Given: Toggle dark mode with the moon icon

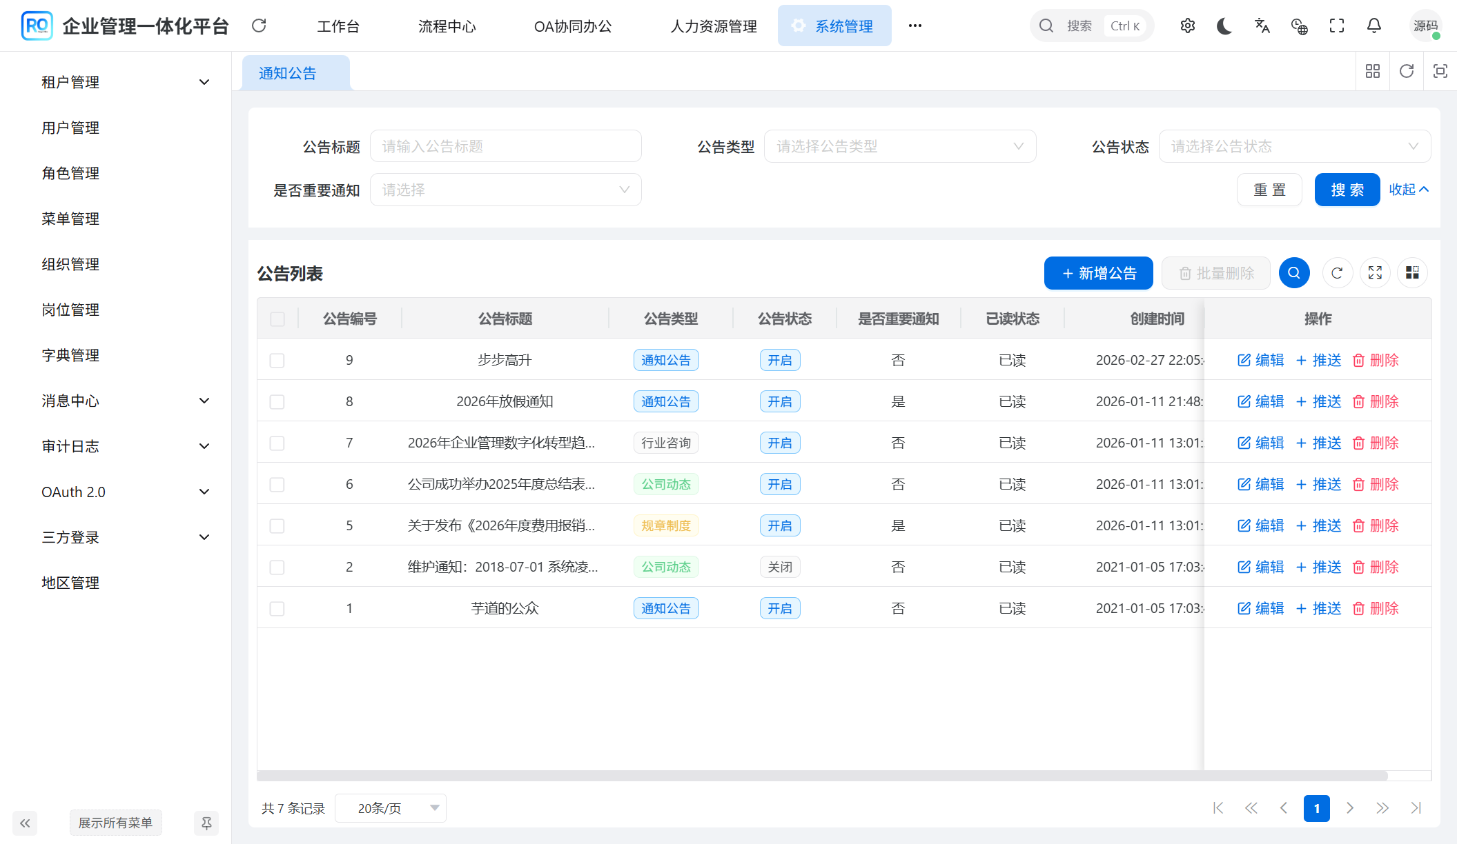Looking at the screenshot, I should (1224, 26).
